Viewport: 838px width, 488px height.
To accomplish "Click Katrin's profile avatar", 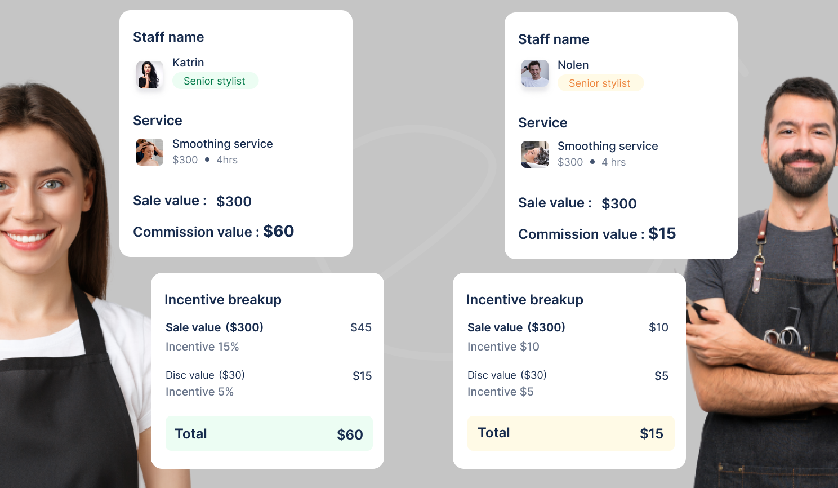I will tap(149, 74).
